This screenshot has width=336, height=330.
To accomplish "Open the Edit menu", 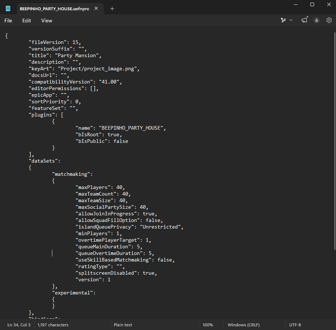I will 27,21.
